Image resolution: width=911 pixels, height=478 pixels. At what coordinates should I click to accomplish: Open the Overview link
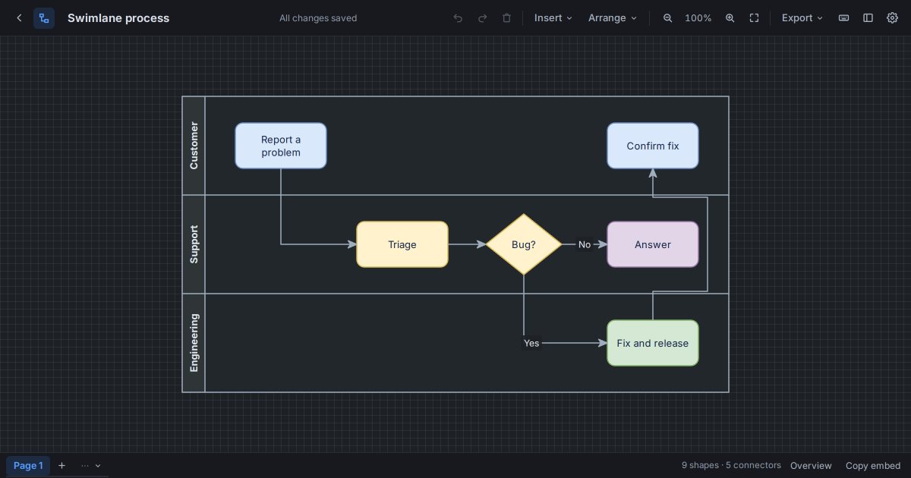811,466
